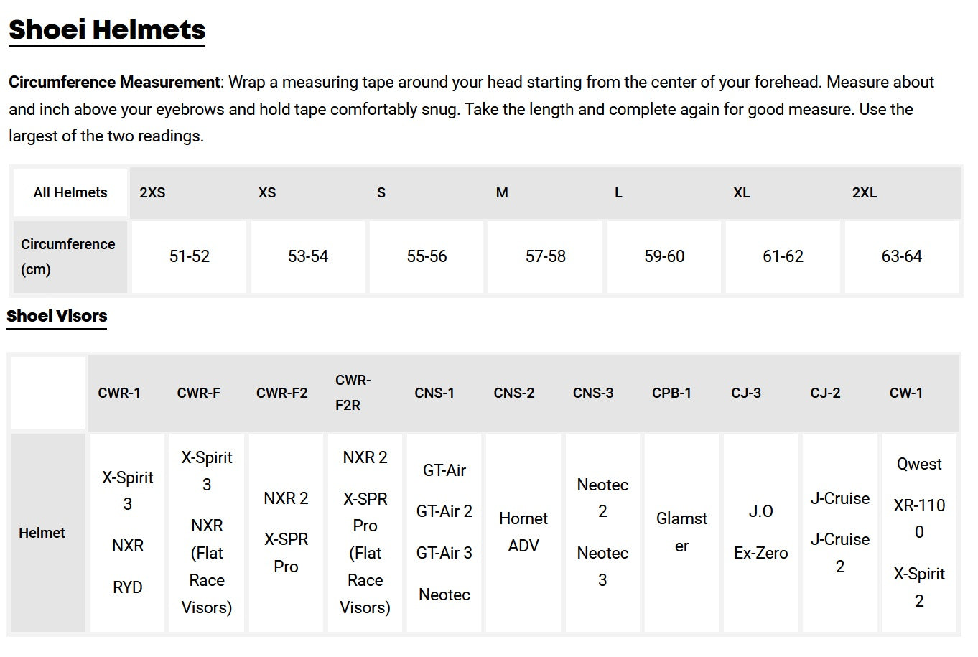Click the J-Cruise 2 helmet entry
This screenshot has height=657, width=978.
pos(840,553)
